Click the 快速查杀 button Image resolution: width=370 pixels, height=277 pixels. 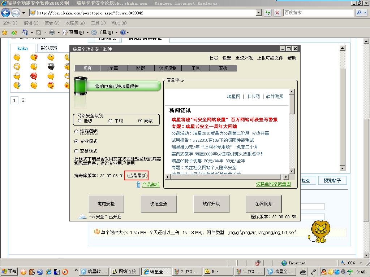pyautogui.click(x=159, y=204)
